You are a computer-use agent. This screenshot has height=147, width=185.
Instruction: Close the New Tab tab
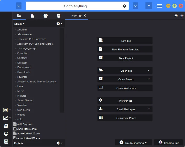click(x=85, y=15)
